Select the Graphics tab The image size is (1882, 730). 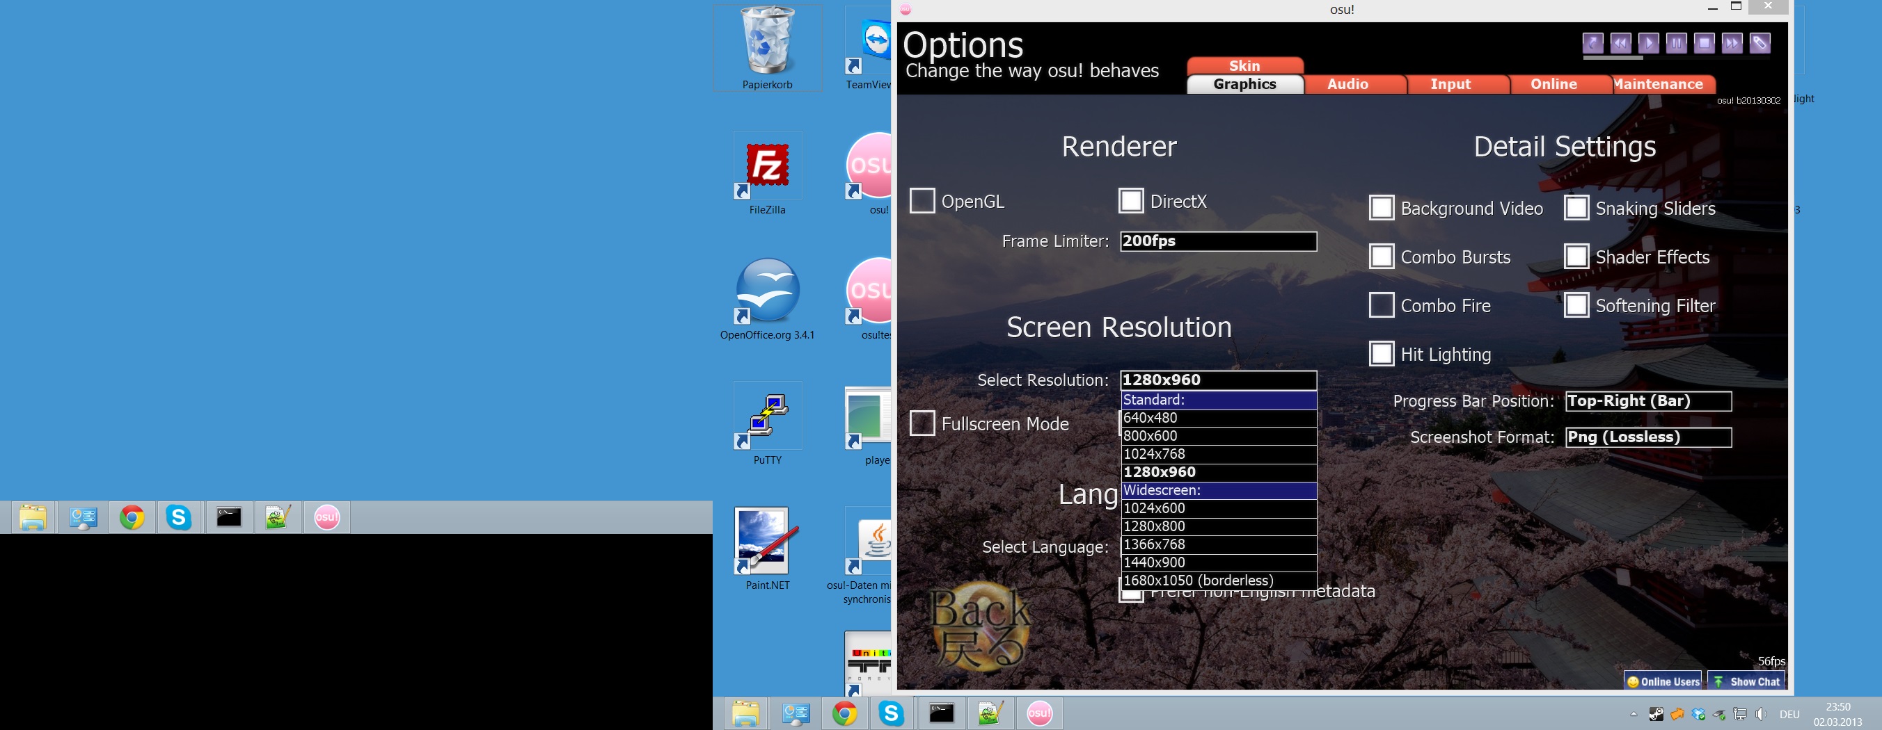pyautogui.click(x=1245, y=84)
